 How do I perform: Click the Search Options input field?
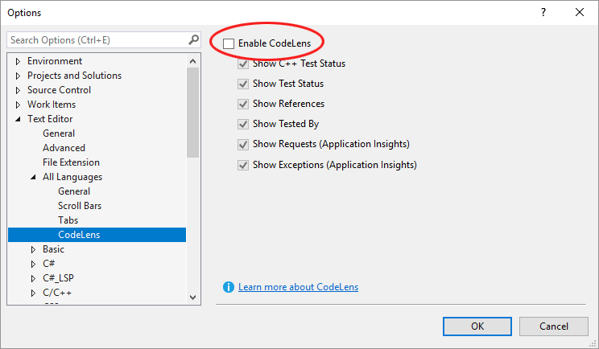(x=97, y=39)
